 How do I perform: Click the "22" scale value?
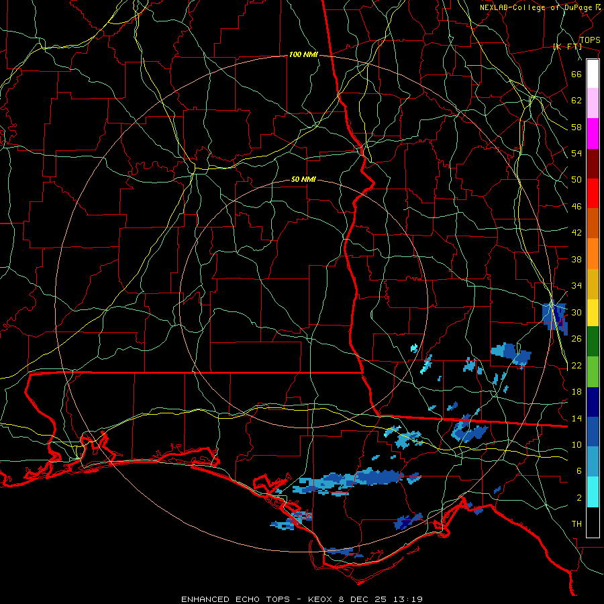pos(576,365)
